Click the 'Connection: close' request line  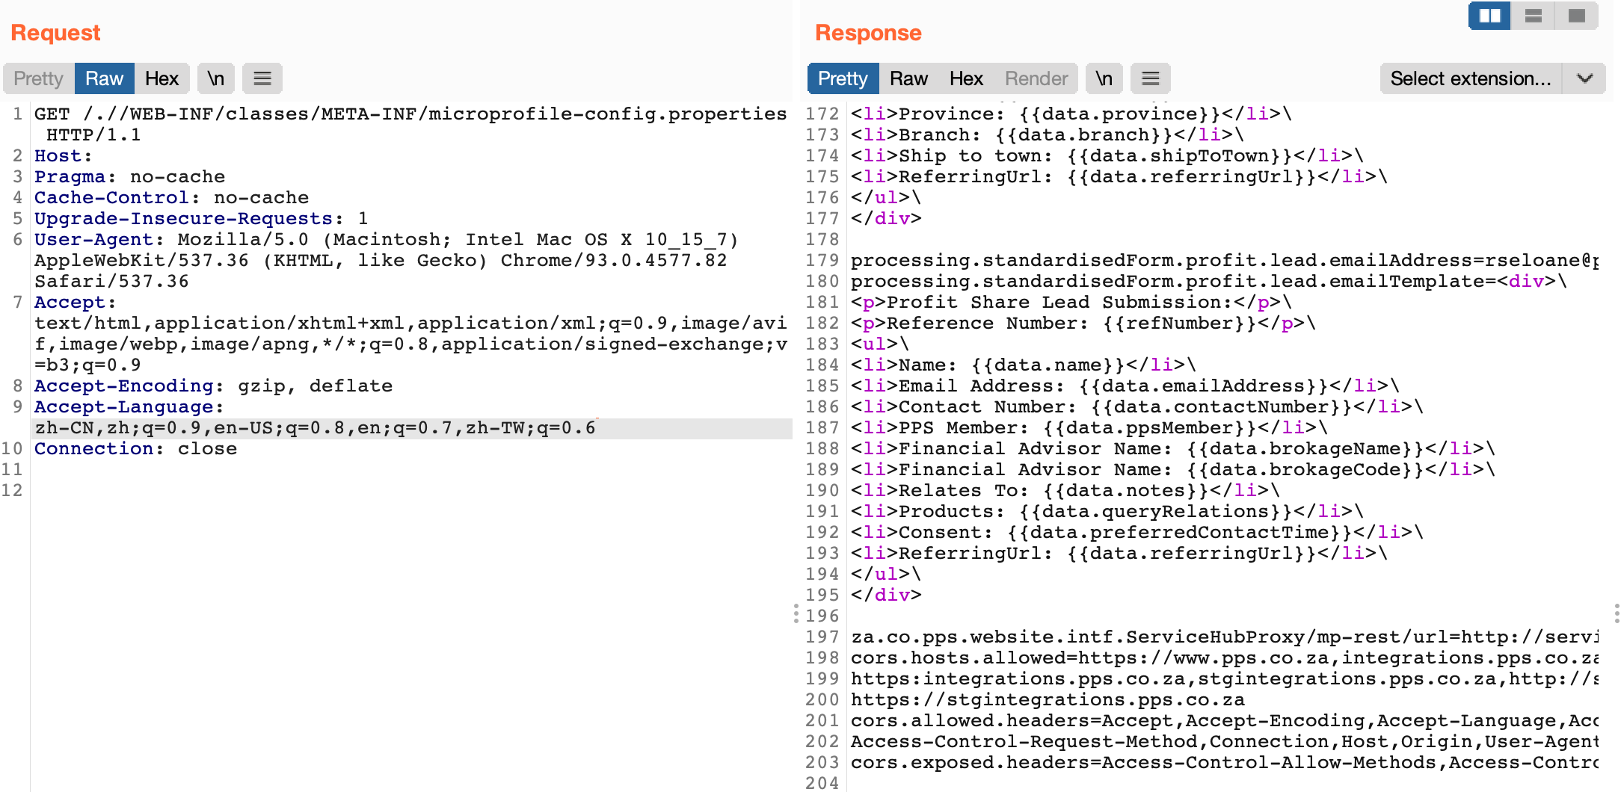tap(135, 448)
